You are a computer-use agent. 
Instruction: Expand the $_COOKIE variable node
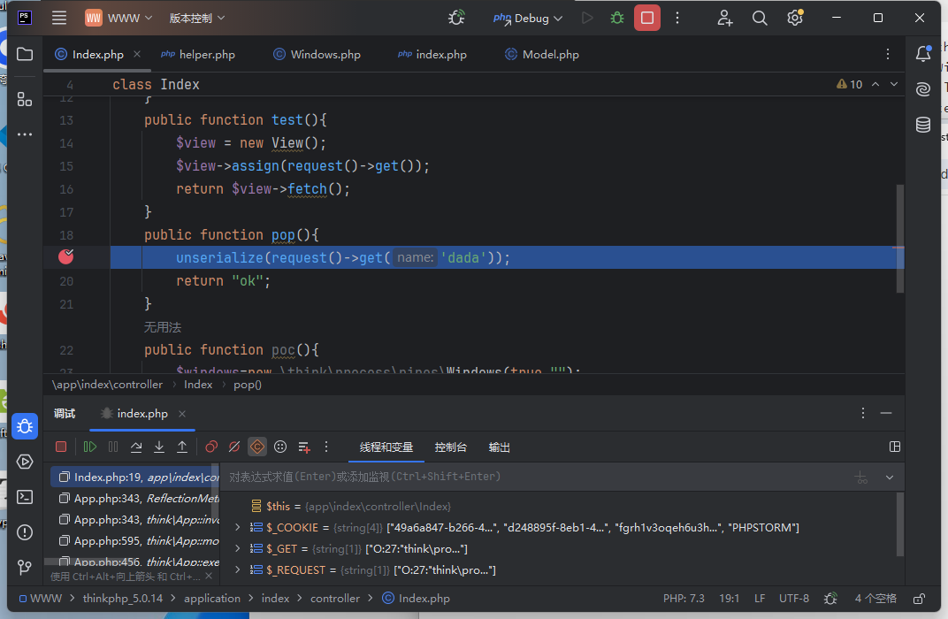point(237,528)
